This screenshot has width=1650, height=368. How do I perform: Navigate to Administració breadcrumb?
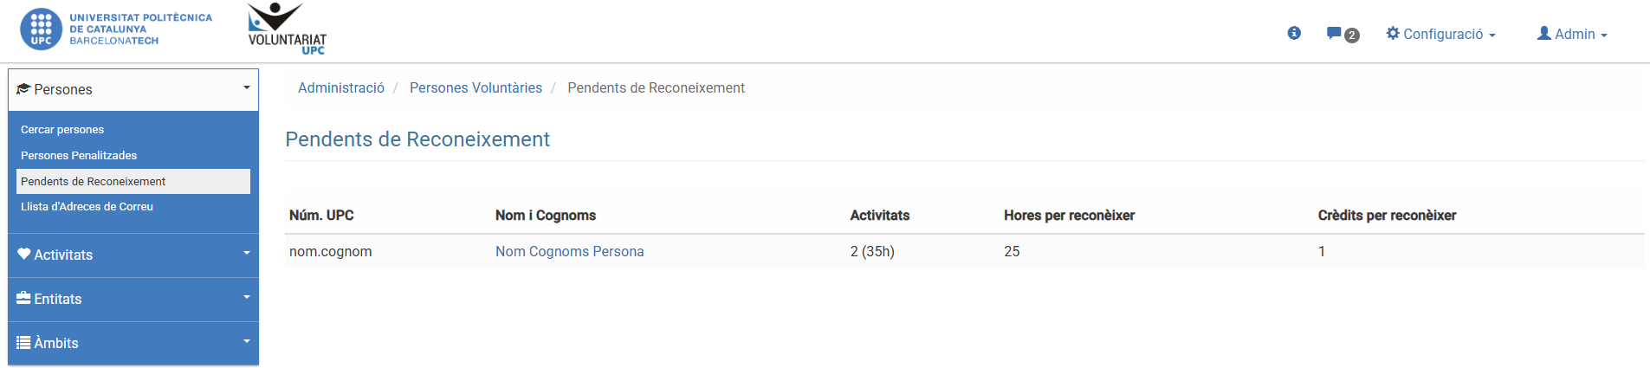341,87
